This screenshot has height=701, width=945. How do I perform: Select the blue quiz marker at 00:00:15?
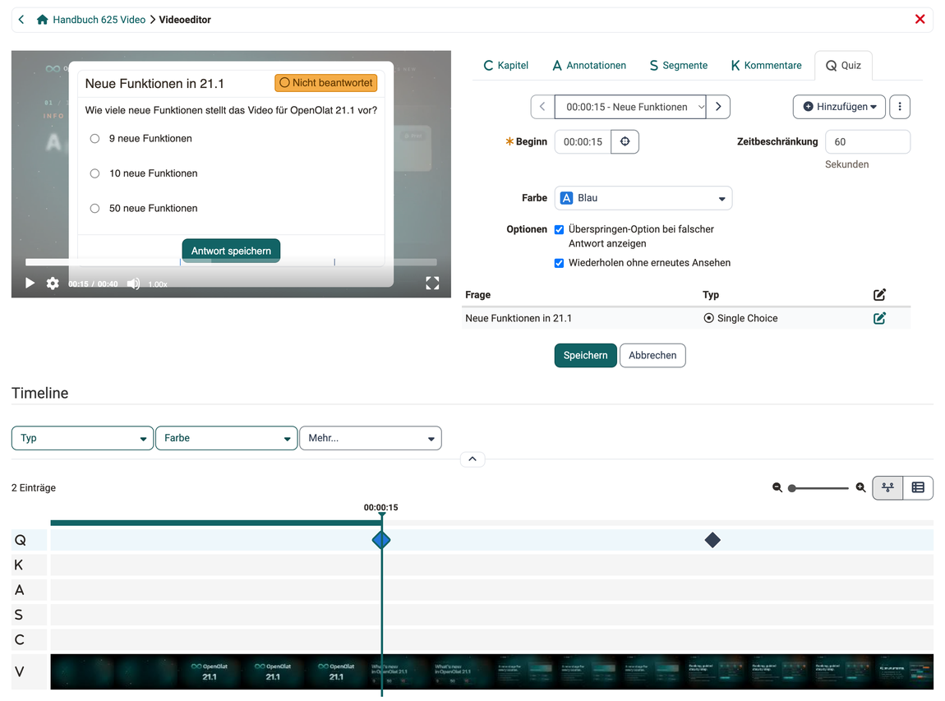click(x=381, y=540)
